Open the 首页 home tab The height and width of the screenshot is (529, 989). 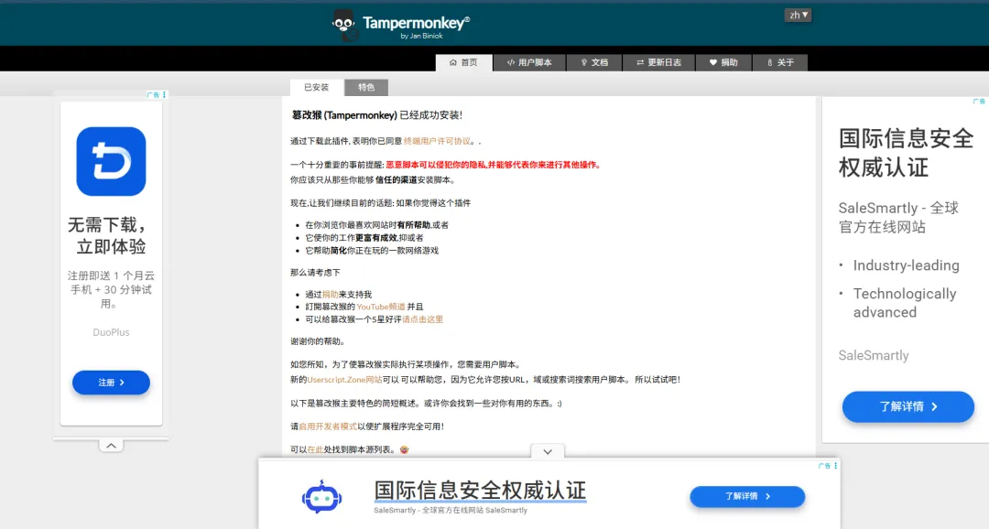click(x=463, y=62)
